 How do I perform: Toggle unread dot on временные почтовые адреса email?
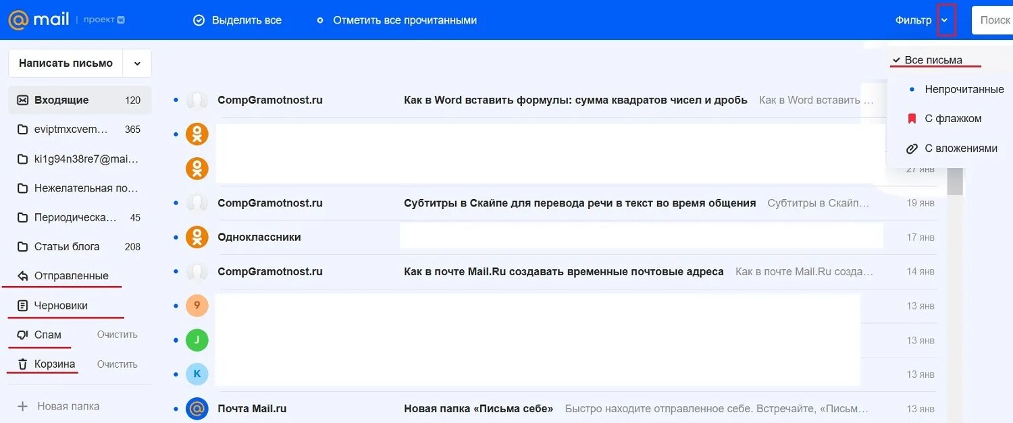coord(176,271)
